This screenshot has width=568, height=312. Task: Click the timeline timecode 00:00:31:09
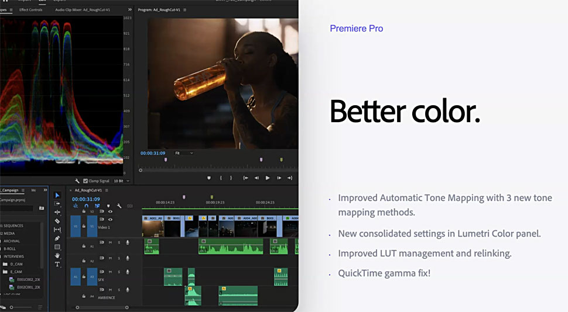click(x=86, y=199)
